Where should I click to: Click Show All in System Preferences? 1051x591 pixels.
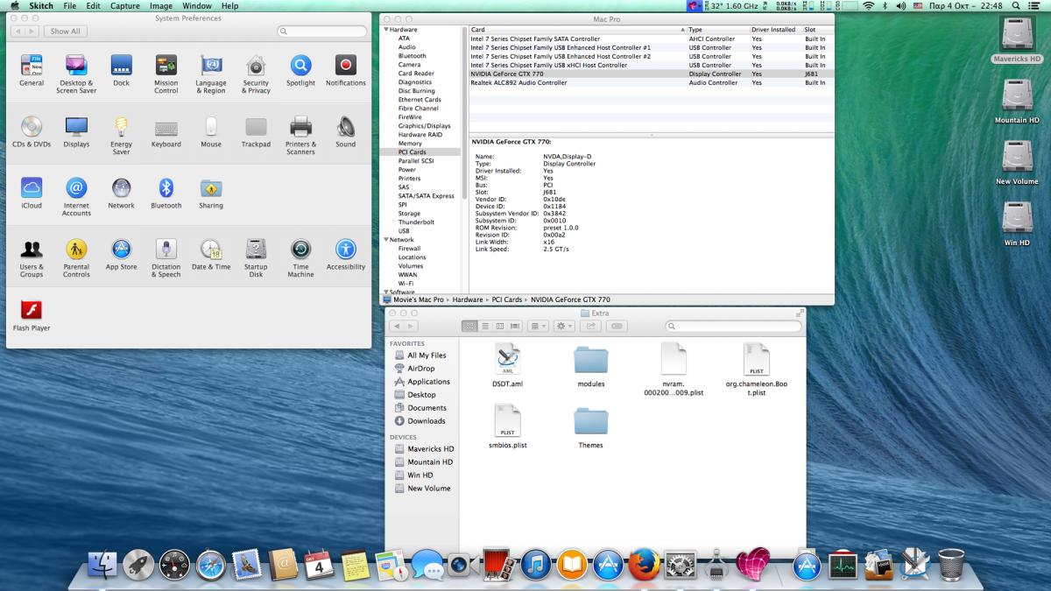pos(65,31)
